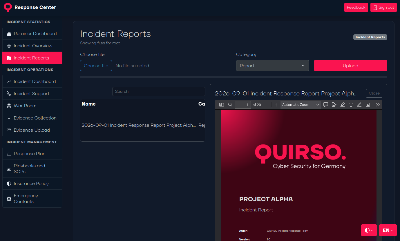The height and width of the screenshot is (241, 400).
Task: Click the Upload button
Action: pos(350,66)
